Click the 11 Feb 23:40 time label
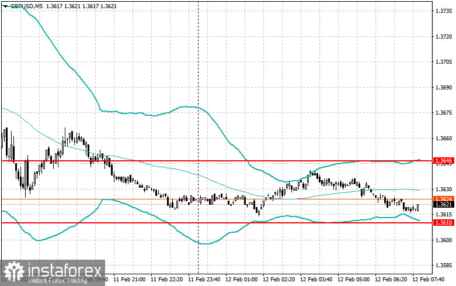The width and height of the screenshot is (456, 286). pos(204,280)
